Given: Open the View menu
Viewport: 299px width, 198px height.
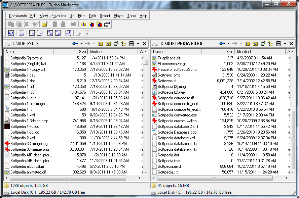Looking at the screenshot, I should 44,16.
